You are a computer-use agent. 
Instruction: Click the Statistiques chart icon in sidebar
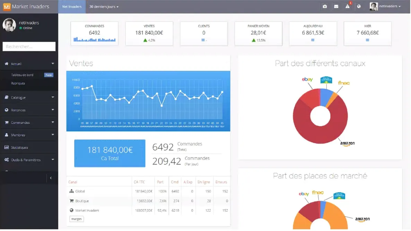point(7,148)
